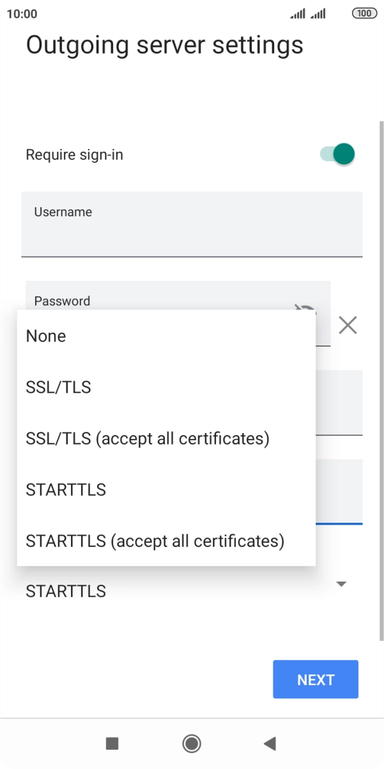The width and height of the screenshot is (384, 769).
Task: Tap the second signal strength icon
Action: coord(318,13)
